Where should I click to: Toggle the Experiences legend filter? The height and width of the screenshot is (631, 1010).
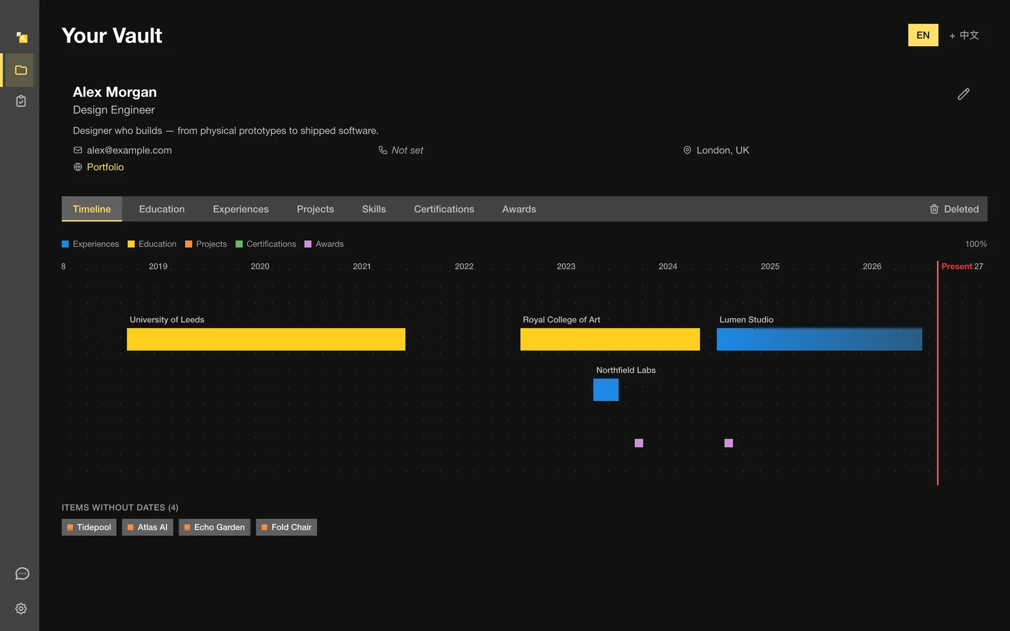click(x=90, y=244)
